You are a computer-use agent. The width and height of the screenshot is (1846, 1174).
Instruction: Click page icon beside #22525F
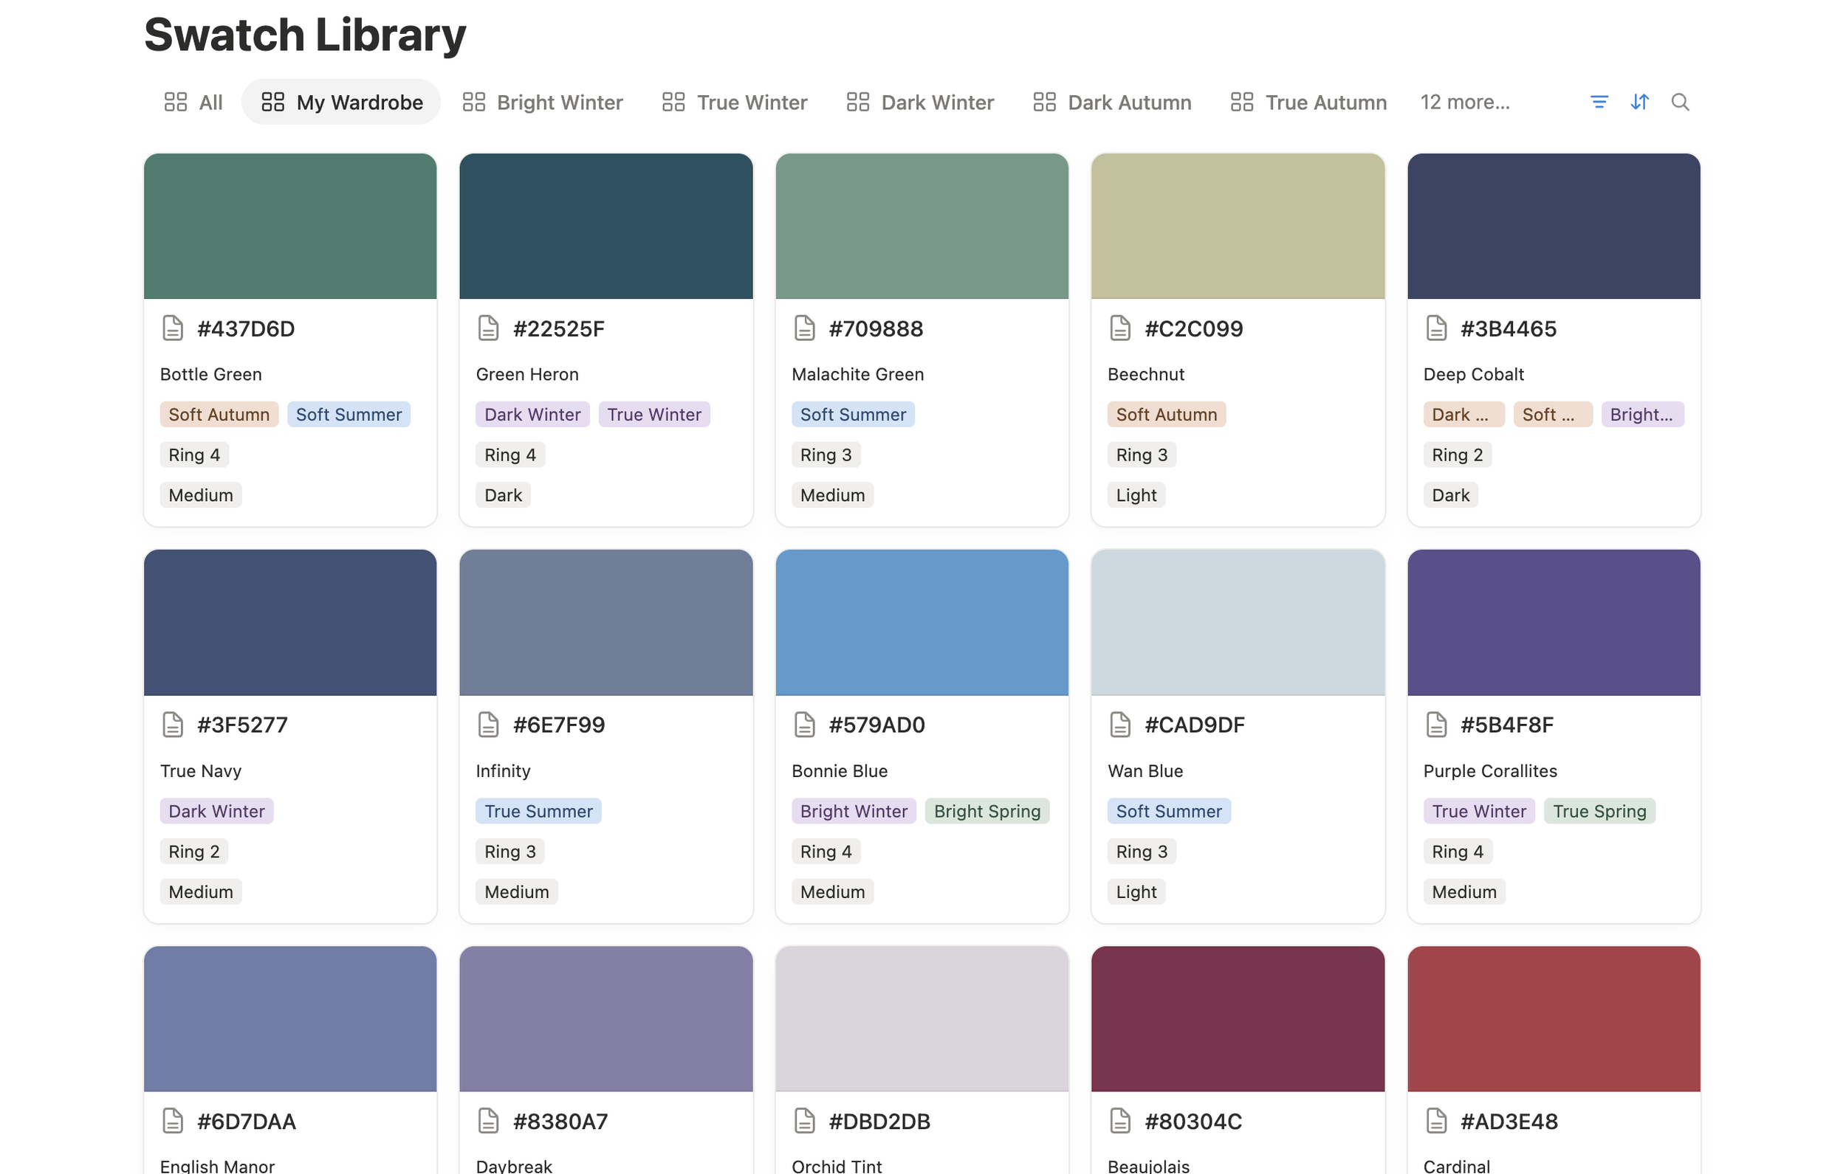coord(488,328)
